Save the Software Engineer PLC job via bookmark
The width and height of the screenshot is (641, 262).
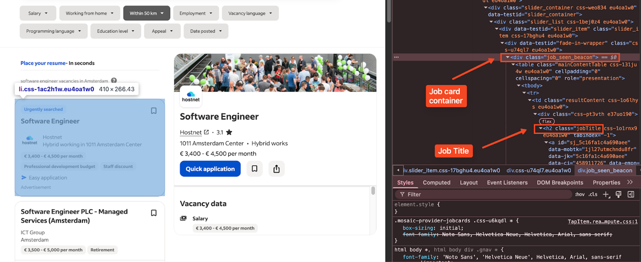[153, 213]
